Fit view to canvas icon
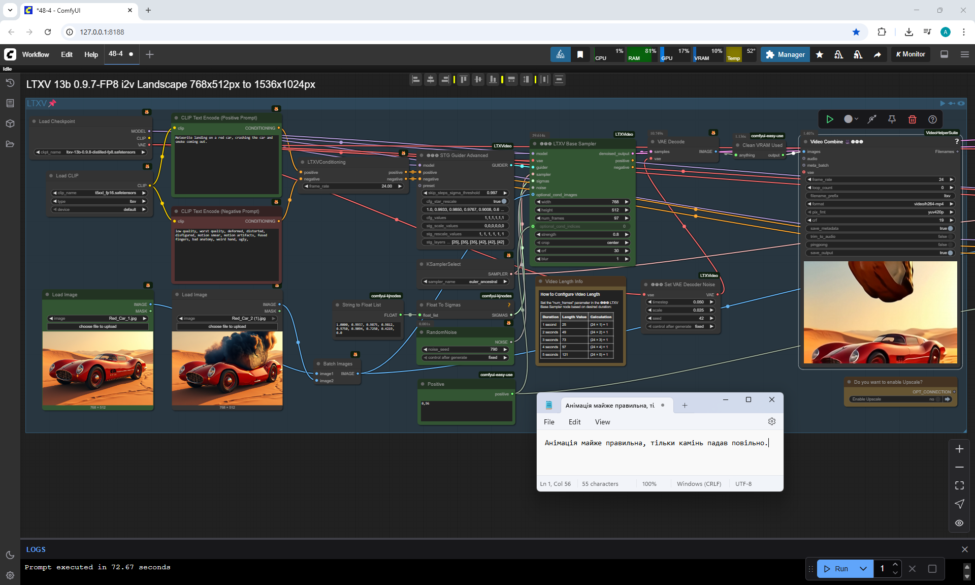975x585 pixels. [959, 485]
